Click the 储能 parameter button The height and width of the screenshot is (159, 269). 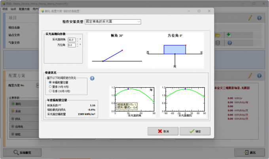pyautogui.click(x=24, y=134)
